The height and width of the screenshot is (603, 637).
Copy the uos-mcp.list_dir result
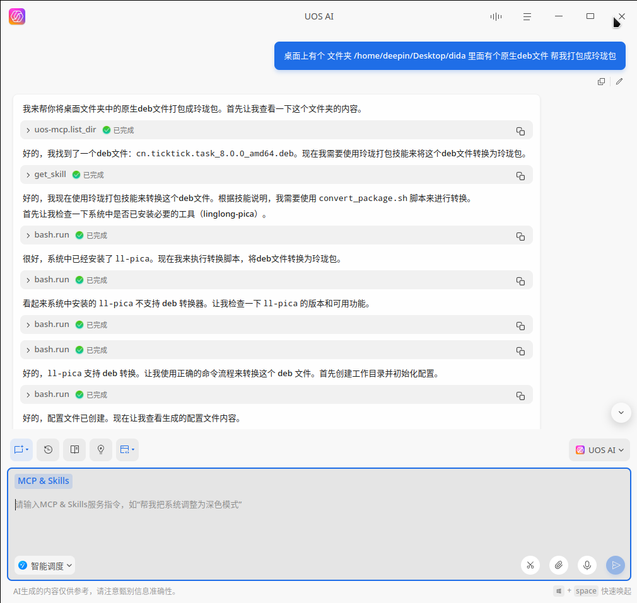(520, 131)
